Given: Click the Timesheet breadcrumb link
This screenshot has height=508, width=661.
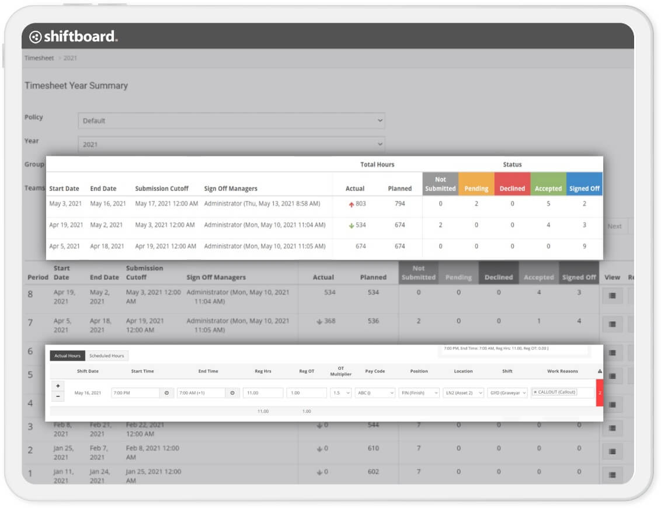Looking at the screenshot, I should (x=39, y=58).
